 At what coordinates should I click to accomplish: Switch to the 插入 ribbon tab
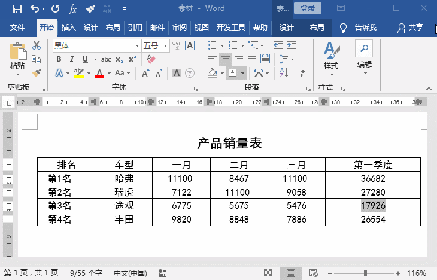coord(69,28)
